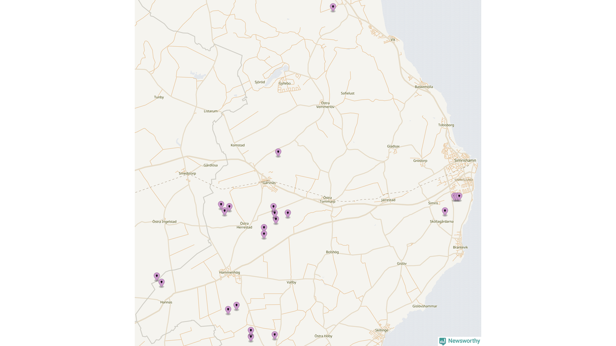
Task: Select the SIMRISLUND district label
Action: [464, 180]
